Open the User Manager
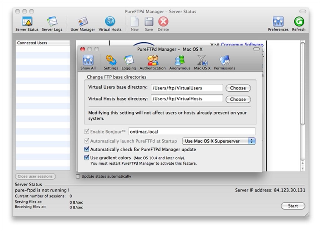This screenshot has width=320, height=231. (83, 24)
